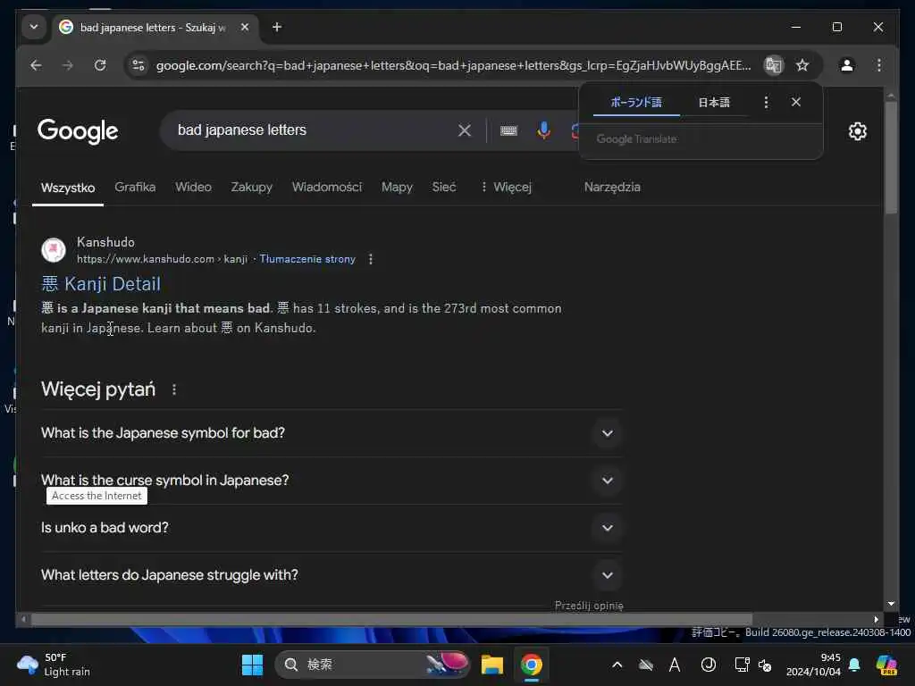Click 'Prześlij opinię' feedback link
This screenshot has width=915, height=686.
tap(589, 606)
